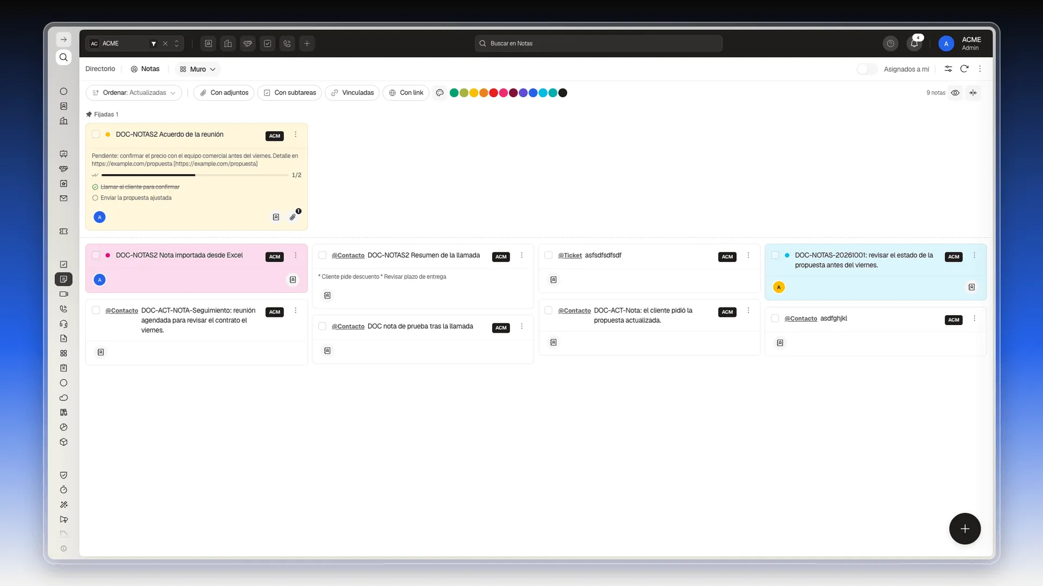1043x586 pixels.
Task: Expand the sidebar with the arrow button
Action: point(64,40)
